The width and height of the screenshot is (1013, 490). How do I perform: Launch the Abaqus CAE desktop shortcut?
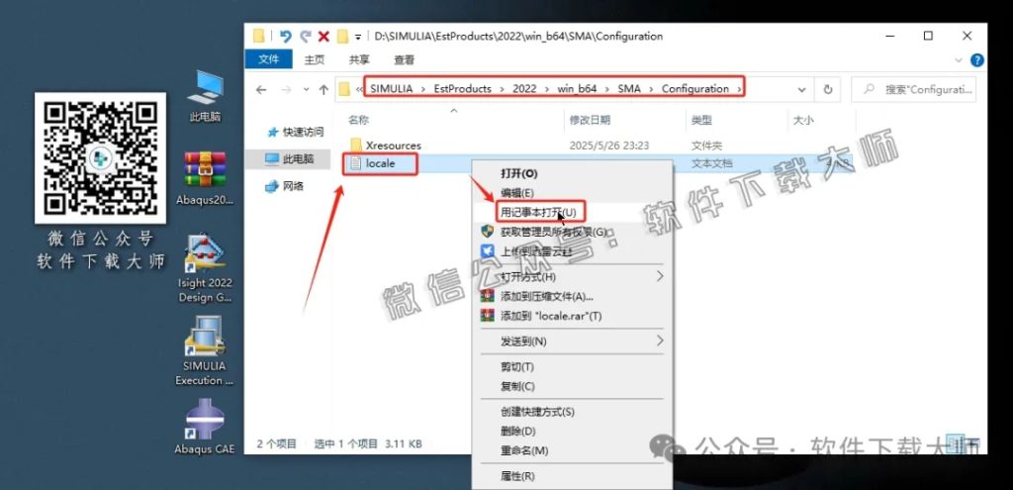(x=204, y=427)
